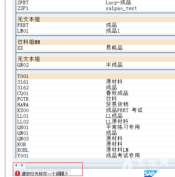Click the red error status icon

coord(17,173)
